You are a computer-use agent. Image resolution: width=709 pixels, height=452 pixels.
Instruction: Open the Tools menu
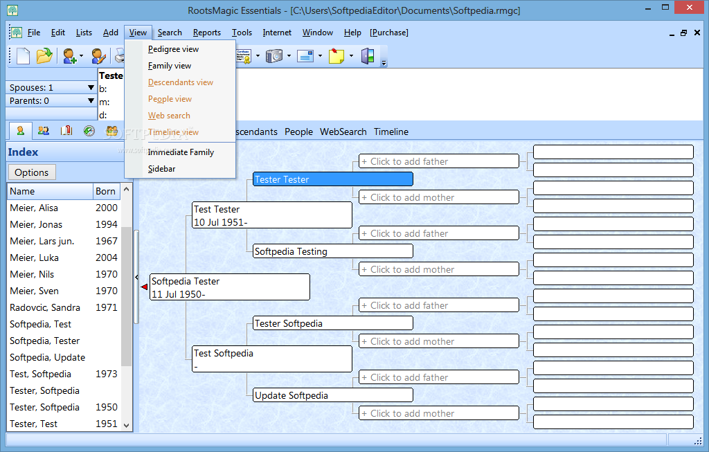pos(242,33)
